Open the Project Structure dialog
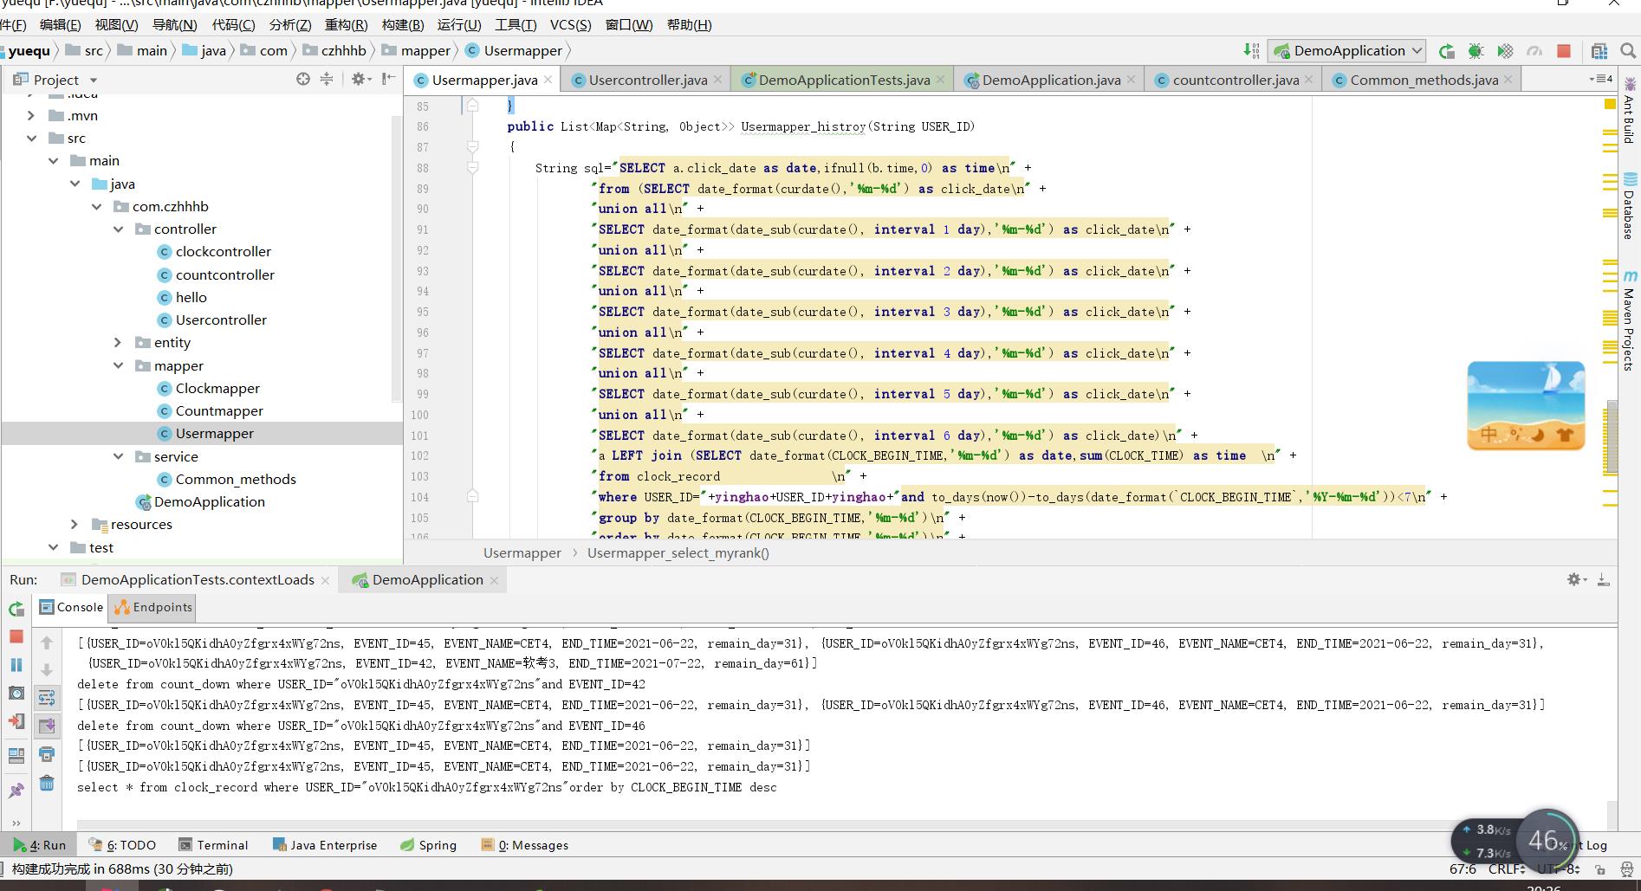Image resolution: width=1641 pixels, height=891 pixels. [1599, 51]
